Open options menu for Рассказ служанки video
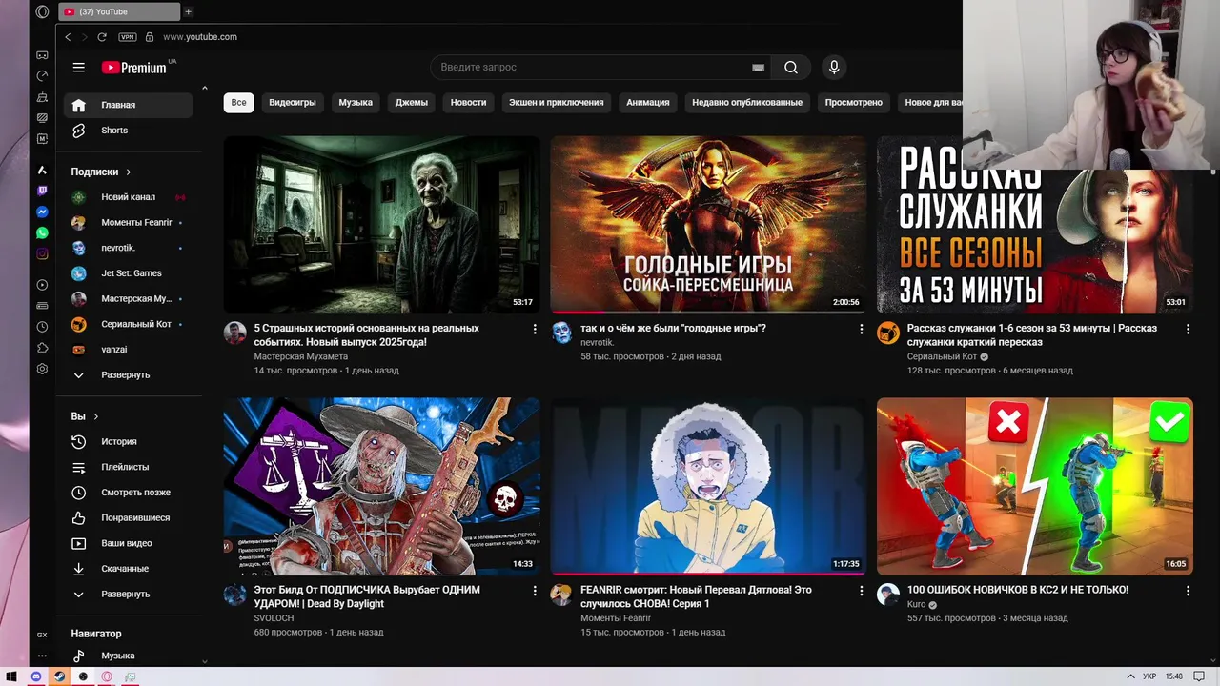1220x686 pixels. click(x=1188, y=329)
